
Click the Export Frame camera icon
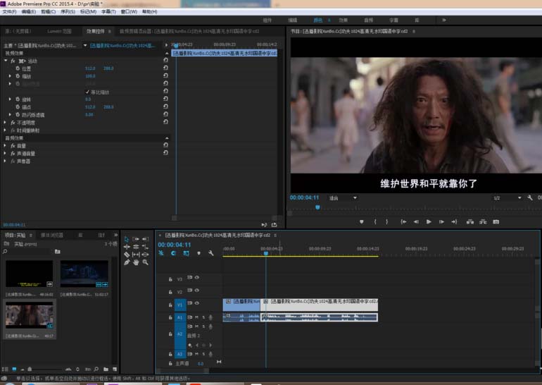coord(496,221)
